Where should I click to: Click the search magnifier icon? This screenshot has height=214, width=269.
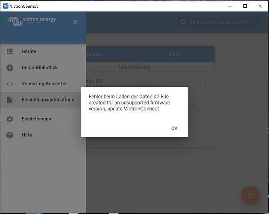pyautogui.click(x=184, y=22)
